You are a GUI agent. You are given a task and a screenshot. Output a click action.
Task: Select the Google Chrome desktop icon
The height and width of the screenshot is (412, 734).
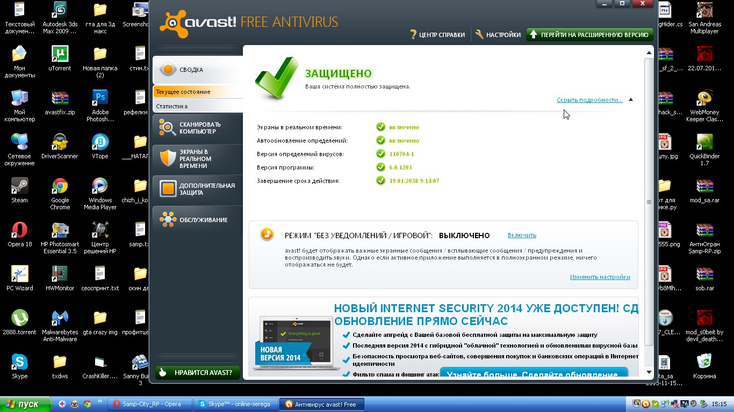coord(60,193)
